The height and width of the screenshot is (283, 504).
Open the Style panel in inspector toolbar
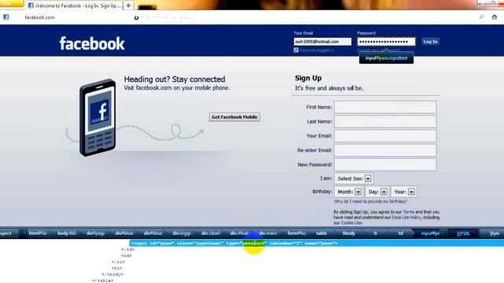point(494,233)
